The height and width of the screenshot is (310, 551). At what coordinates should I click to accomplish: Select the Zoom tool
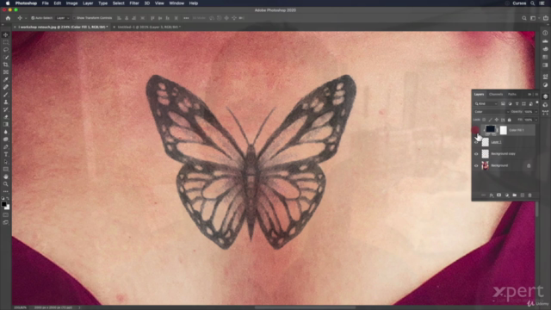pos(6,184)
